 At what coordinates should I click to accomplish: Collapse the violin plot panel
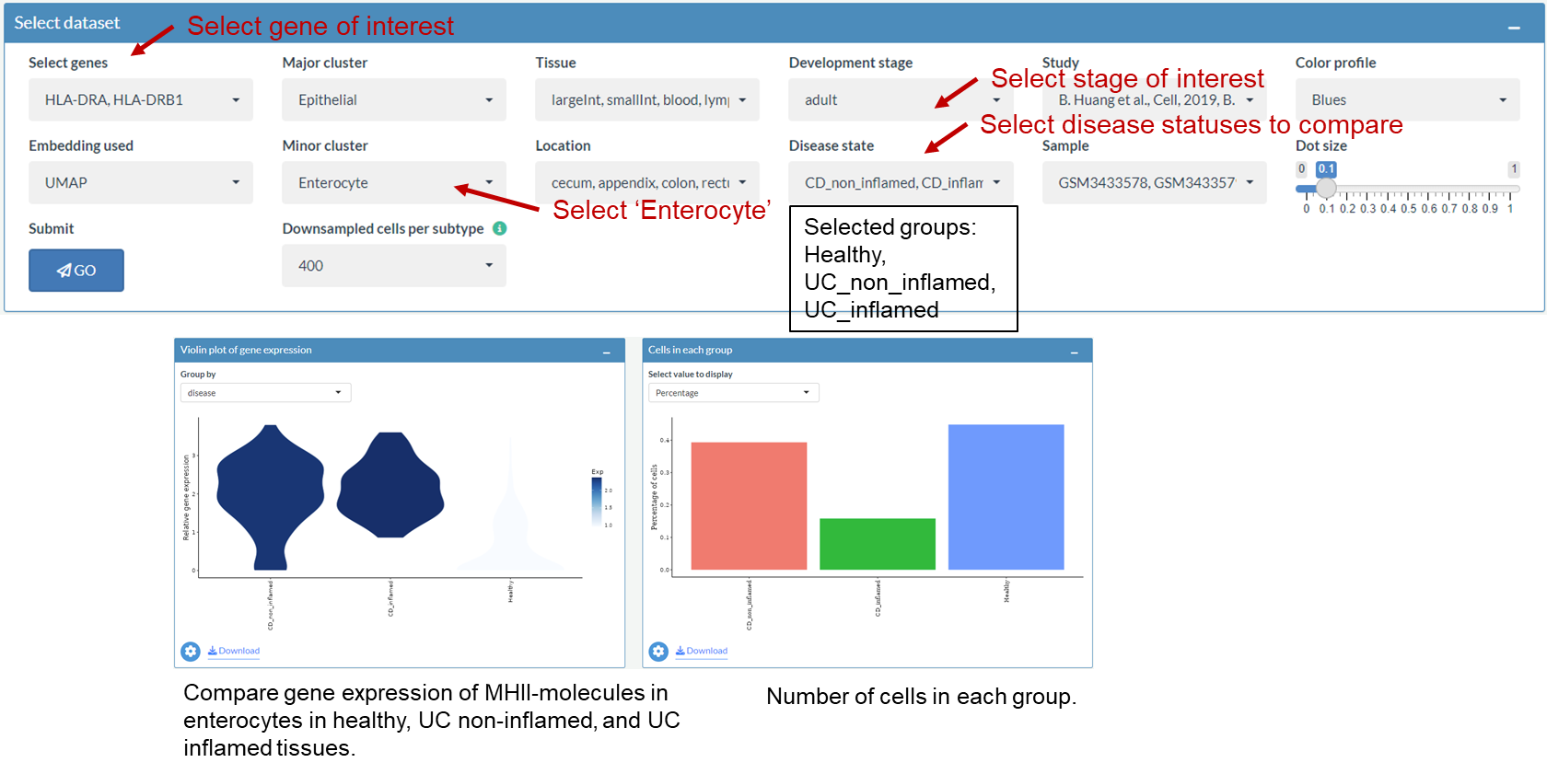pos(607,352)
